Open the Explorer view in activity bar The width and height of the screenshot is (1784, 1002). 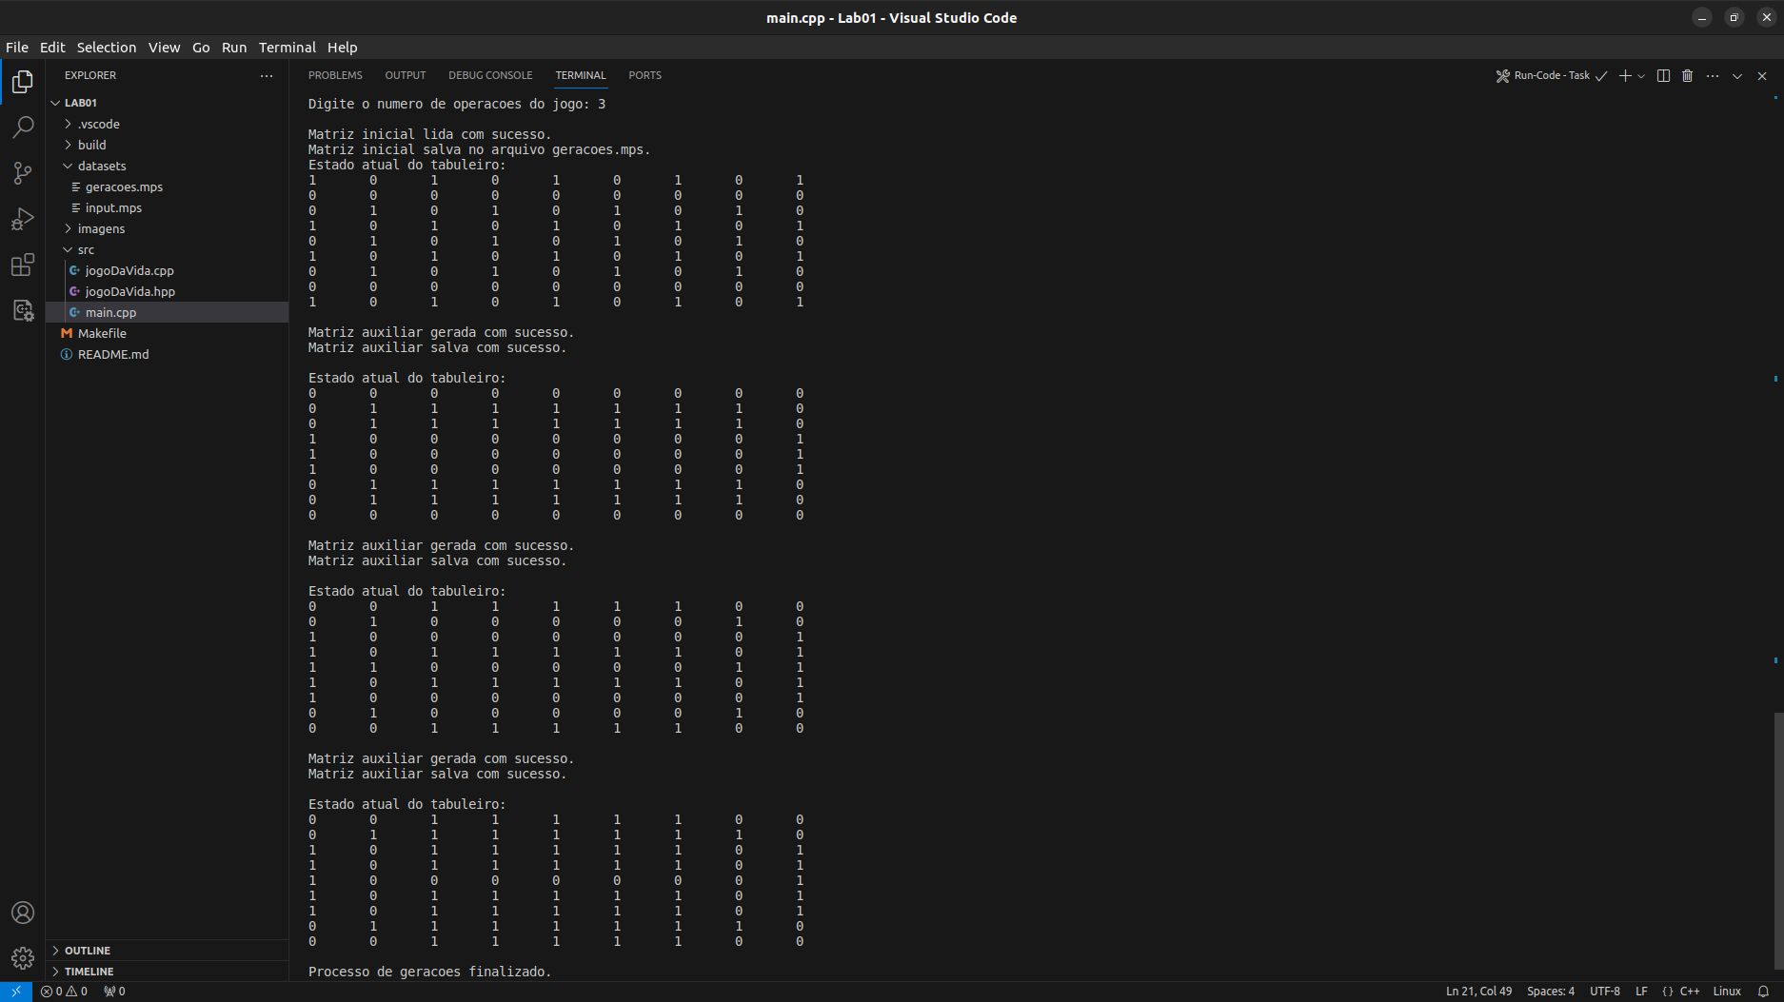point(23,82)
